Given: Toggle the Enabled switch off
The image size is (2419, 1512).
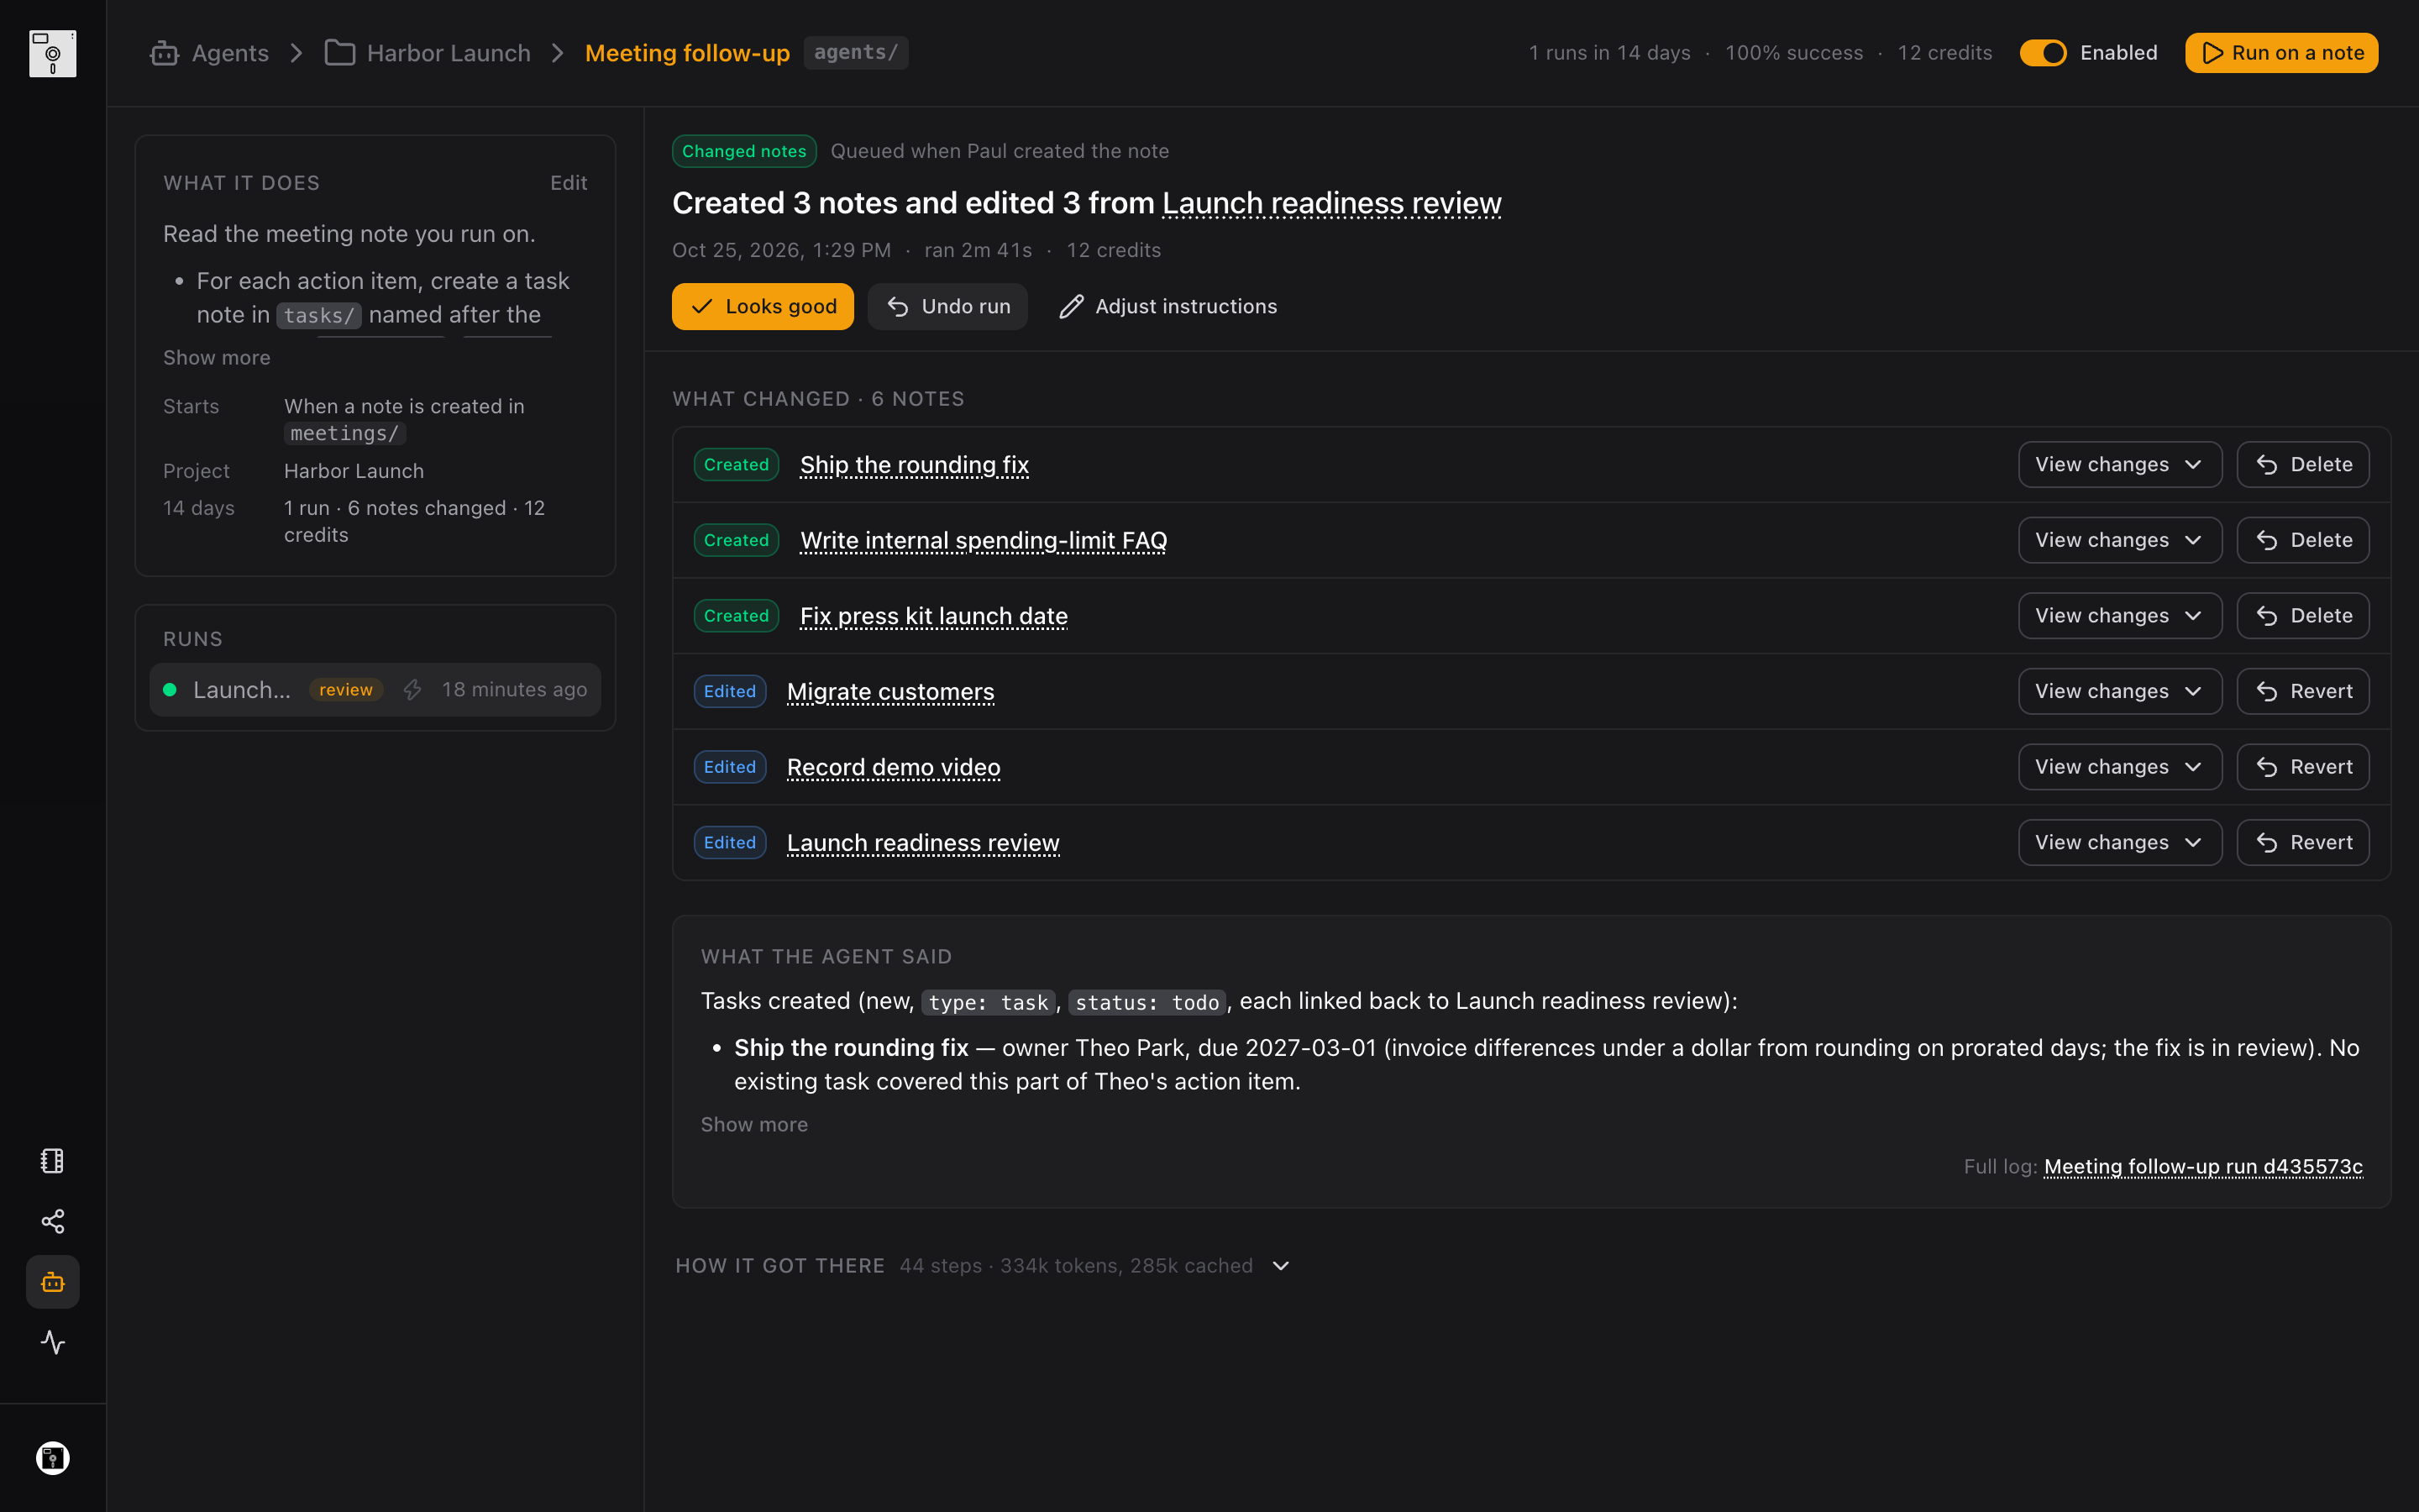Looking at the screenshot, I should pyautogui.click(x=2042, y=53).
